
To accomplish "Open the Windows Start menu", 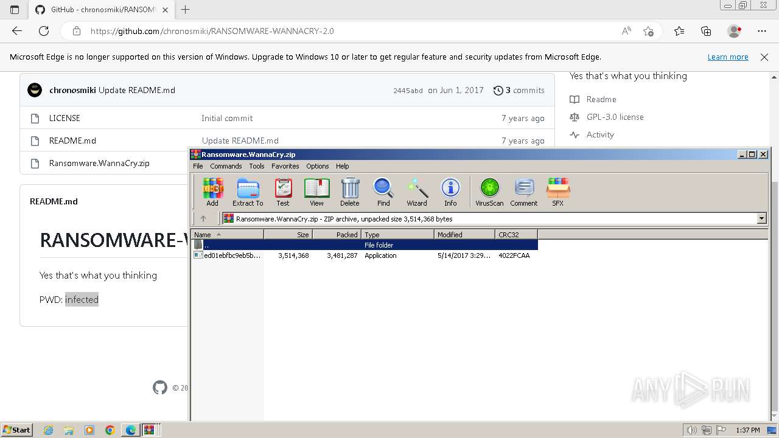I will 16,430.
